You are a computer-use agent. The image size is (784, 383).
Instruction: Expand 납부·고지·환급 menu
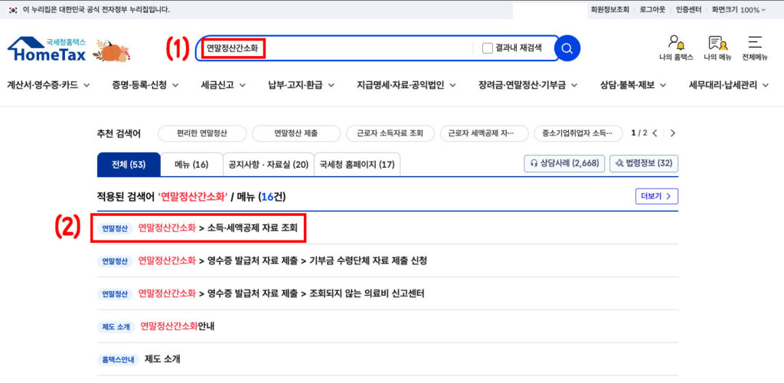click(302, 85)
